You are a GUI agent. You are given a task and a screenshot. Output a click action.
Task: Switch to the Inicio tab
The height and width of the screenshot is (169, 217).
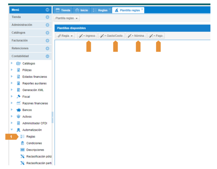(x=81, y=10)
